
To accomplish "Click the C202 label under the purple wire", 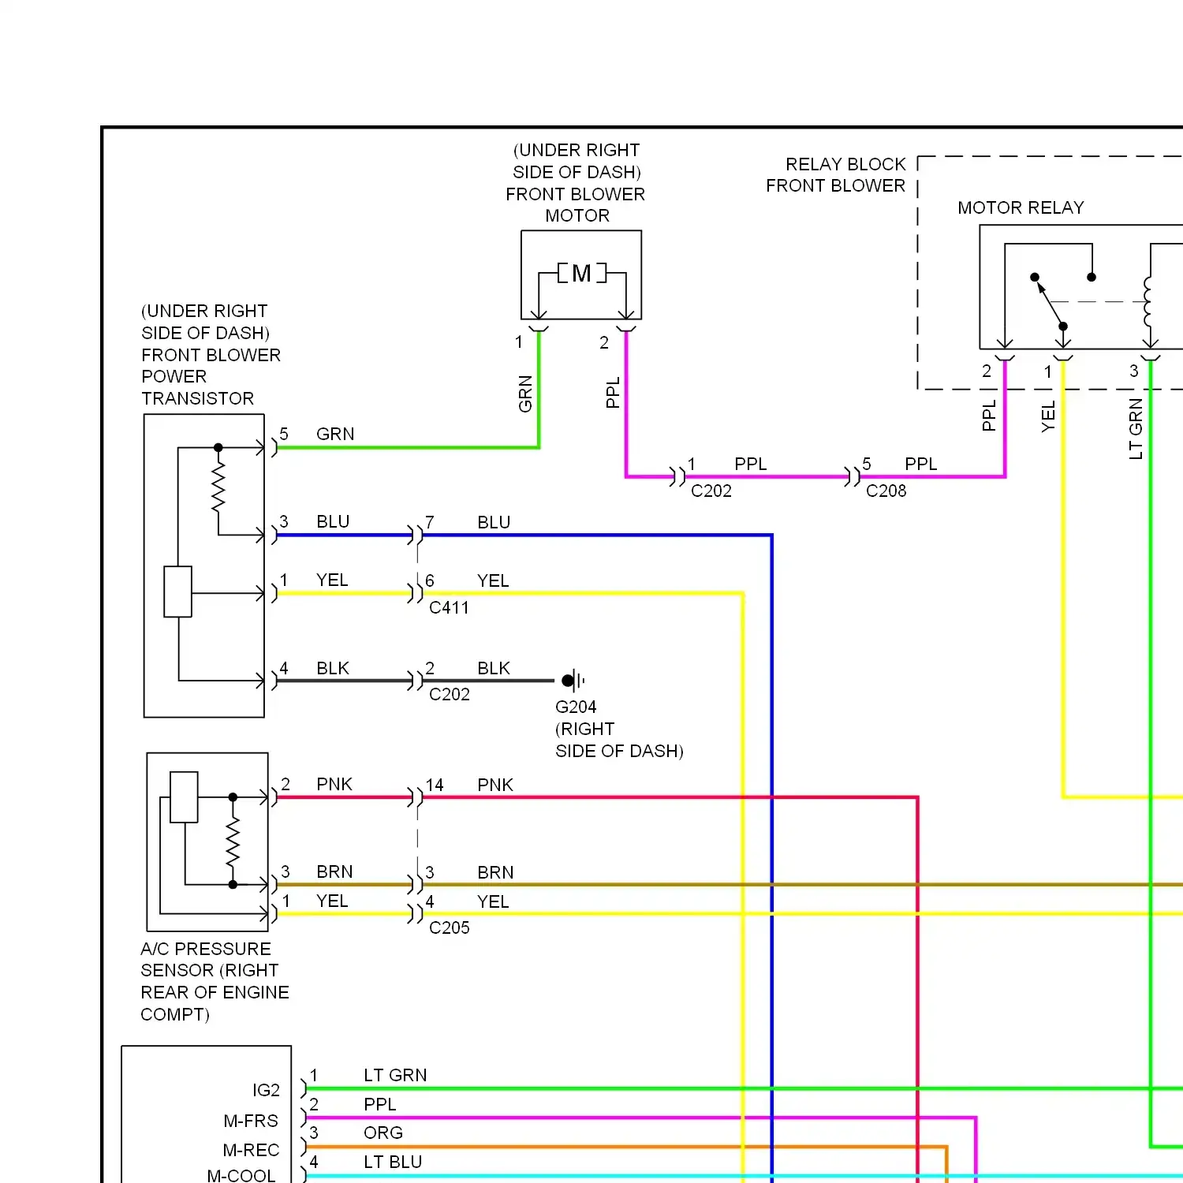I will (x=711, y=491).
